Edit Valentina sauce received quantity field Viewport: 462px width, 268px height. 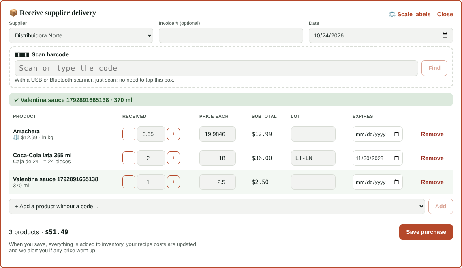pyautogui.click(x=151, y=182)
